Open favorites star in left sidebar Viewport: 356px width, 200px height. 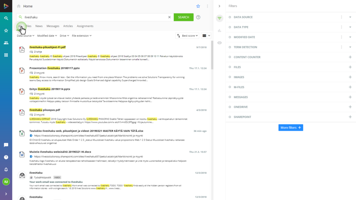[x=6, y=31]
